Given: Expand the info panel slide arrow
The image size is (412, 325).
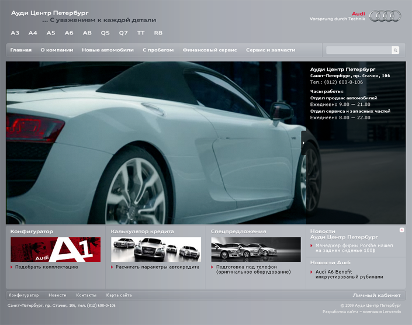Looking at the screenshot, I should (303, 143).
